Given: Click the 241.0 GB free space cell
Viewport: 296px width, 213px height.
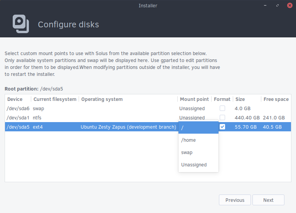Looking at the screenshot, I should coord(274,118).
